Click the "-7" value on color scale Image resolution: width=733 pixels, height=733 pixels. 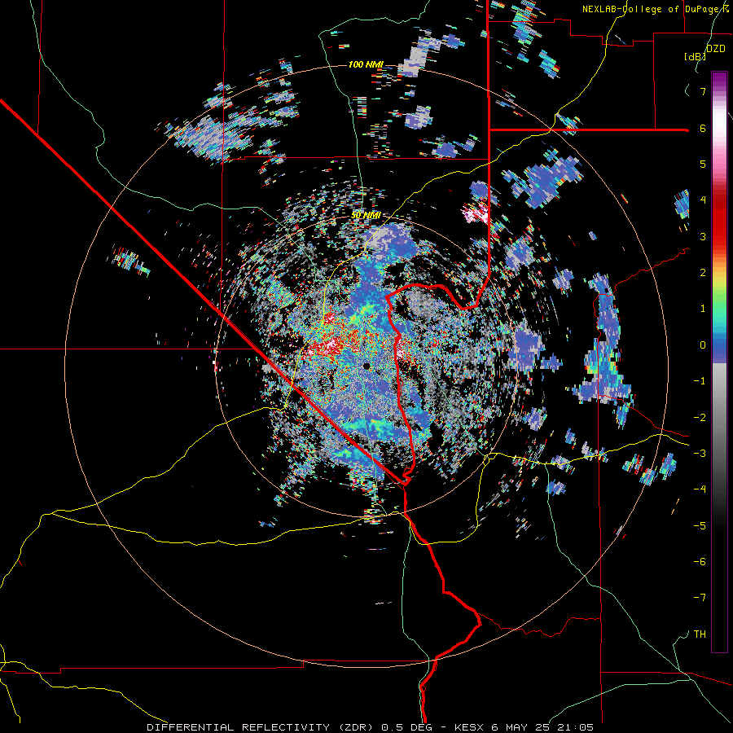[700, 598]
